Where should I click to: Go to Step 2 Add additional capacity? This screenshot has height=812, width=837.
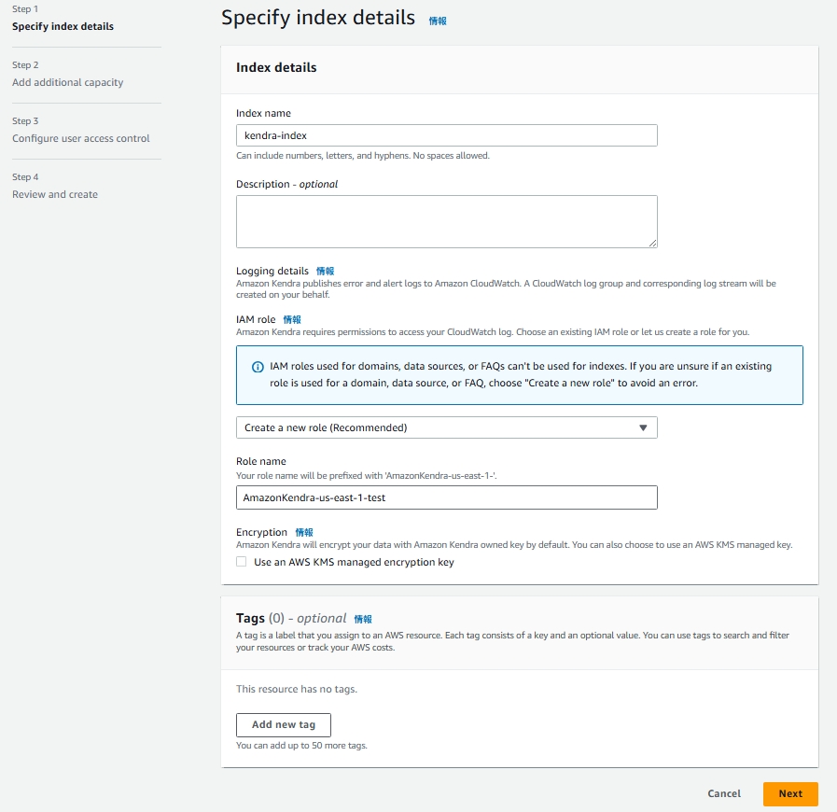67,82
